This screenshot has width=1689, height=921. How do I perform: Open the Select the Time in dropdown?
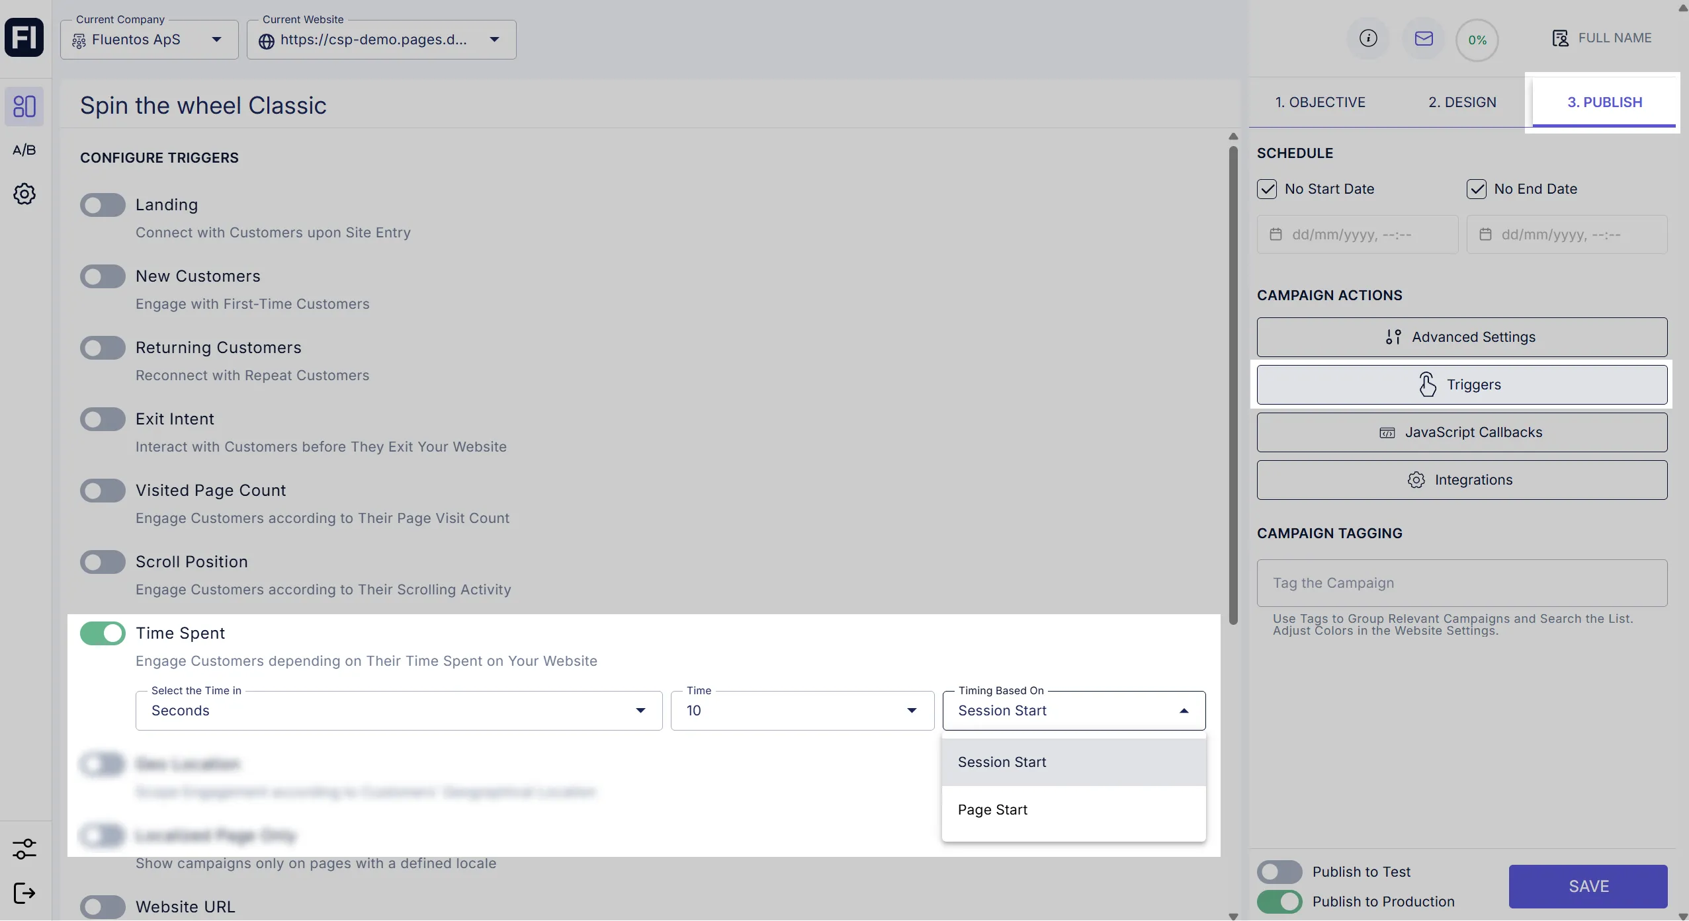[x=398, y=711]
